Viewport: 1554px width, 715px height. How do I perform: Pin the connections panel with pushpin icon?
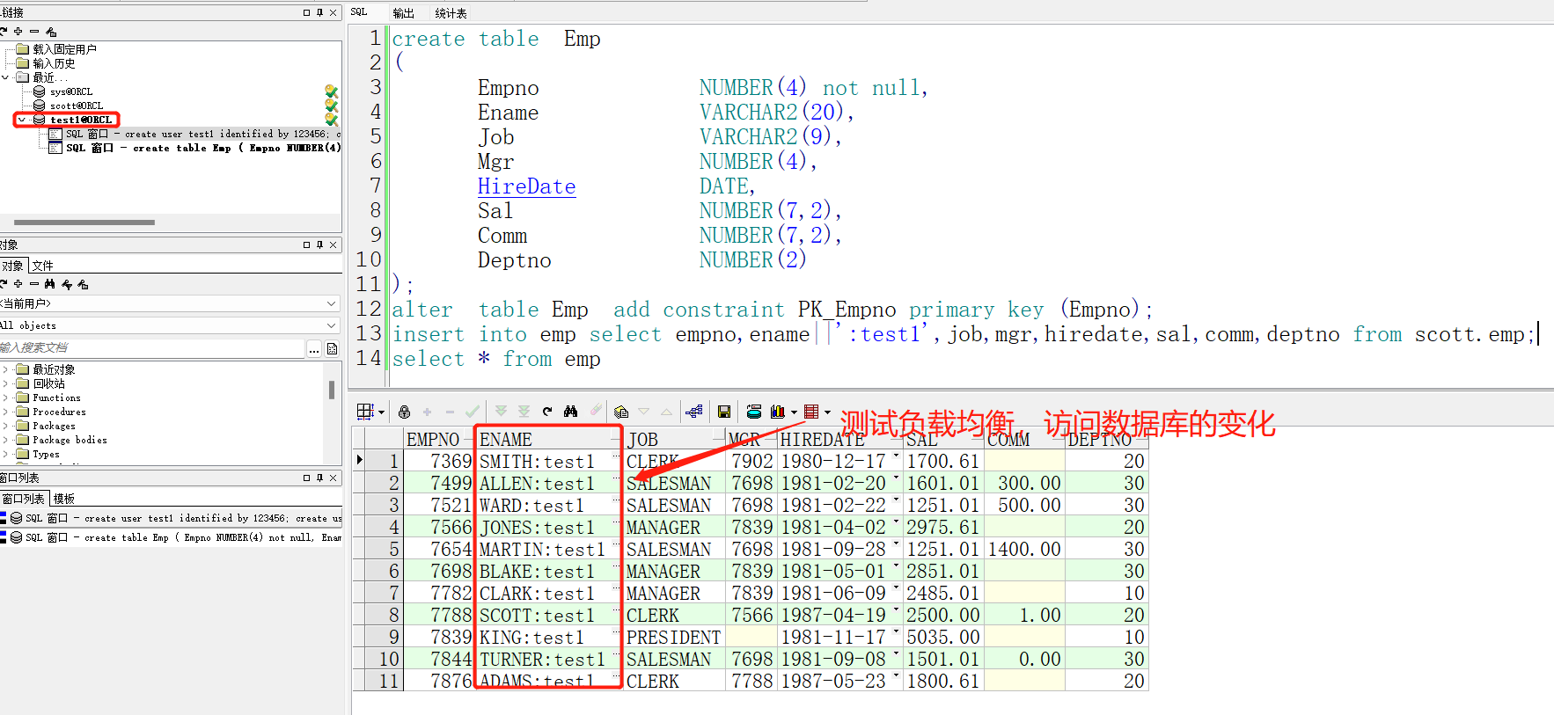319,12
